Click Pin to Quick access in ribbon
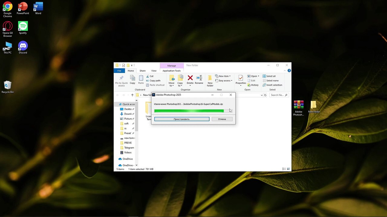Image resolution: width=387 pixels, height=217 pixels. click(121, 81)
